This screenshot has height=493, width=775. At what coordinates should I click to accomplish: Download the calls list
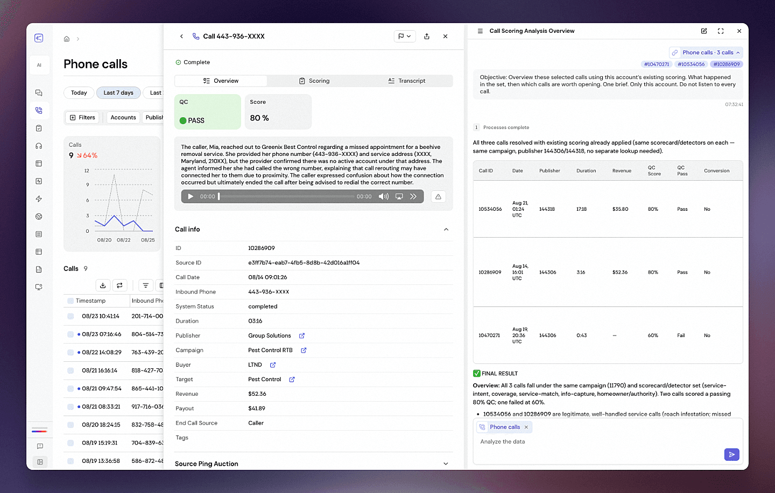point(103,285)
